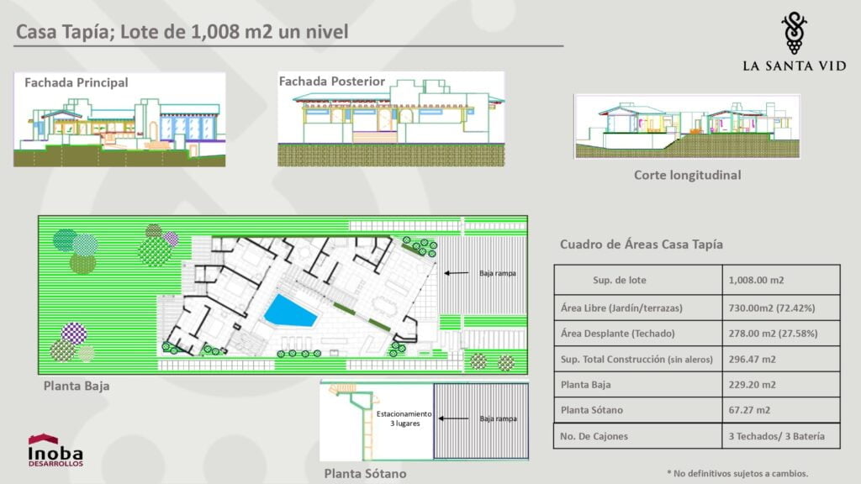The image size is (861, 484).
Task: Select the Corte longitudinal section drawing
Action: coord(687,127)
